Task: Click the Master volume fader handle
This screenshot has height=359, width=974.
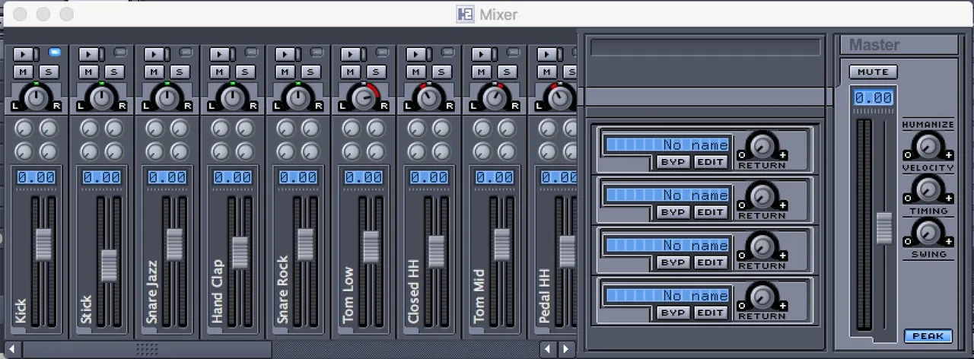Action: point(883,228)
